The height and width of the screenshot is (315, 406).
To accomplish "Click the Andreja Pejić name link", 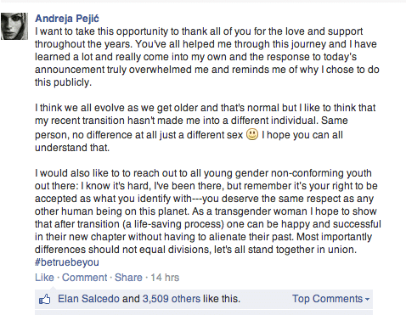I will pyautogui.click(x=67, y=19).
